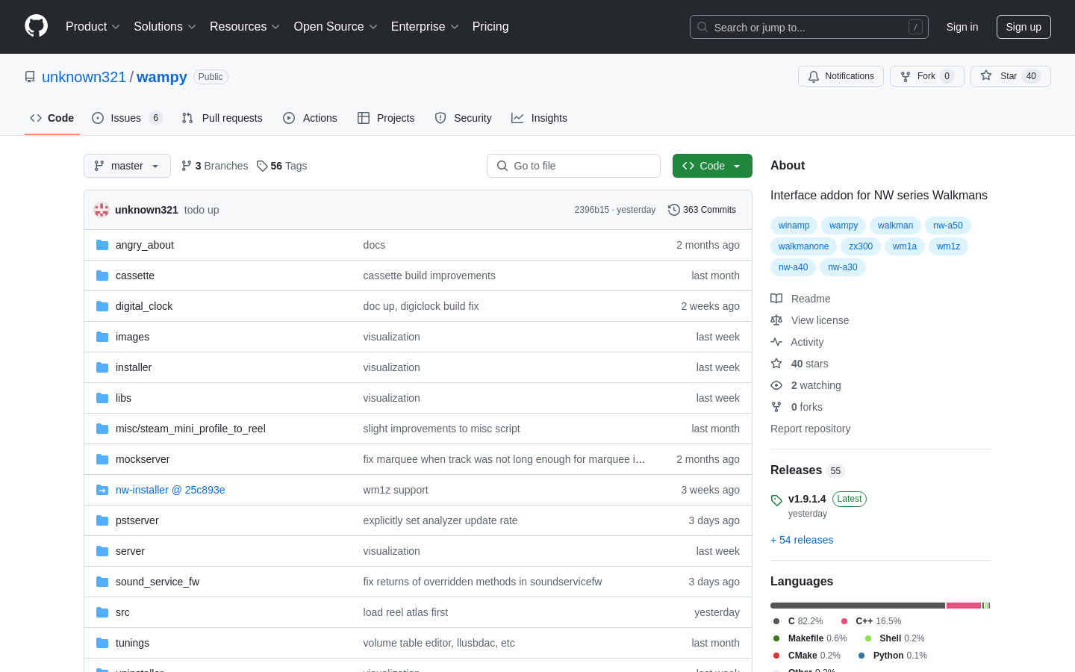Click the Sign in link
The width and height of the screenshot is (1075, 672).
tap(962, 27)
